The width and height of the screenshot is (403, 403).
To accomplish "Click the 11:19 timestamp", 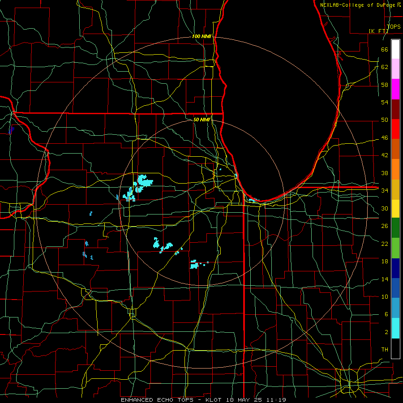I will [x=276, y=400].
